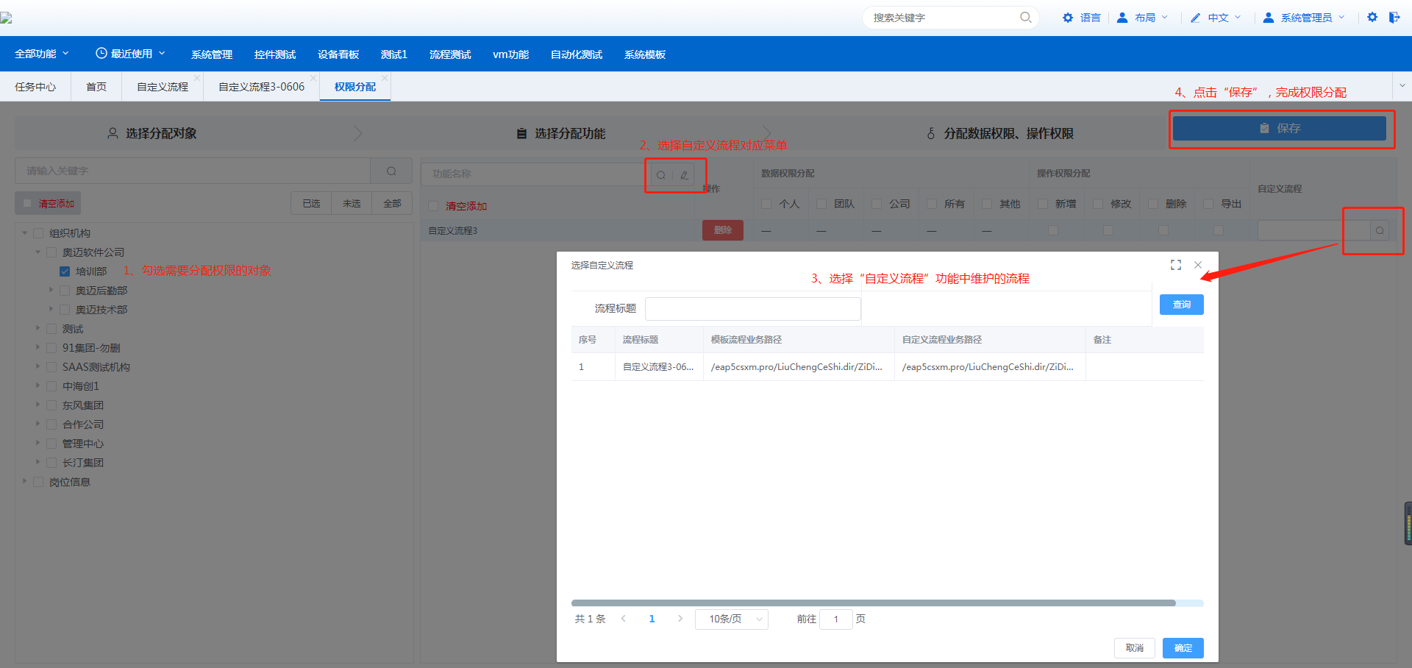Open the 10条/页 page size dropdown
Screen dimensions: 1412x668
click(731, 619)
